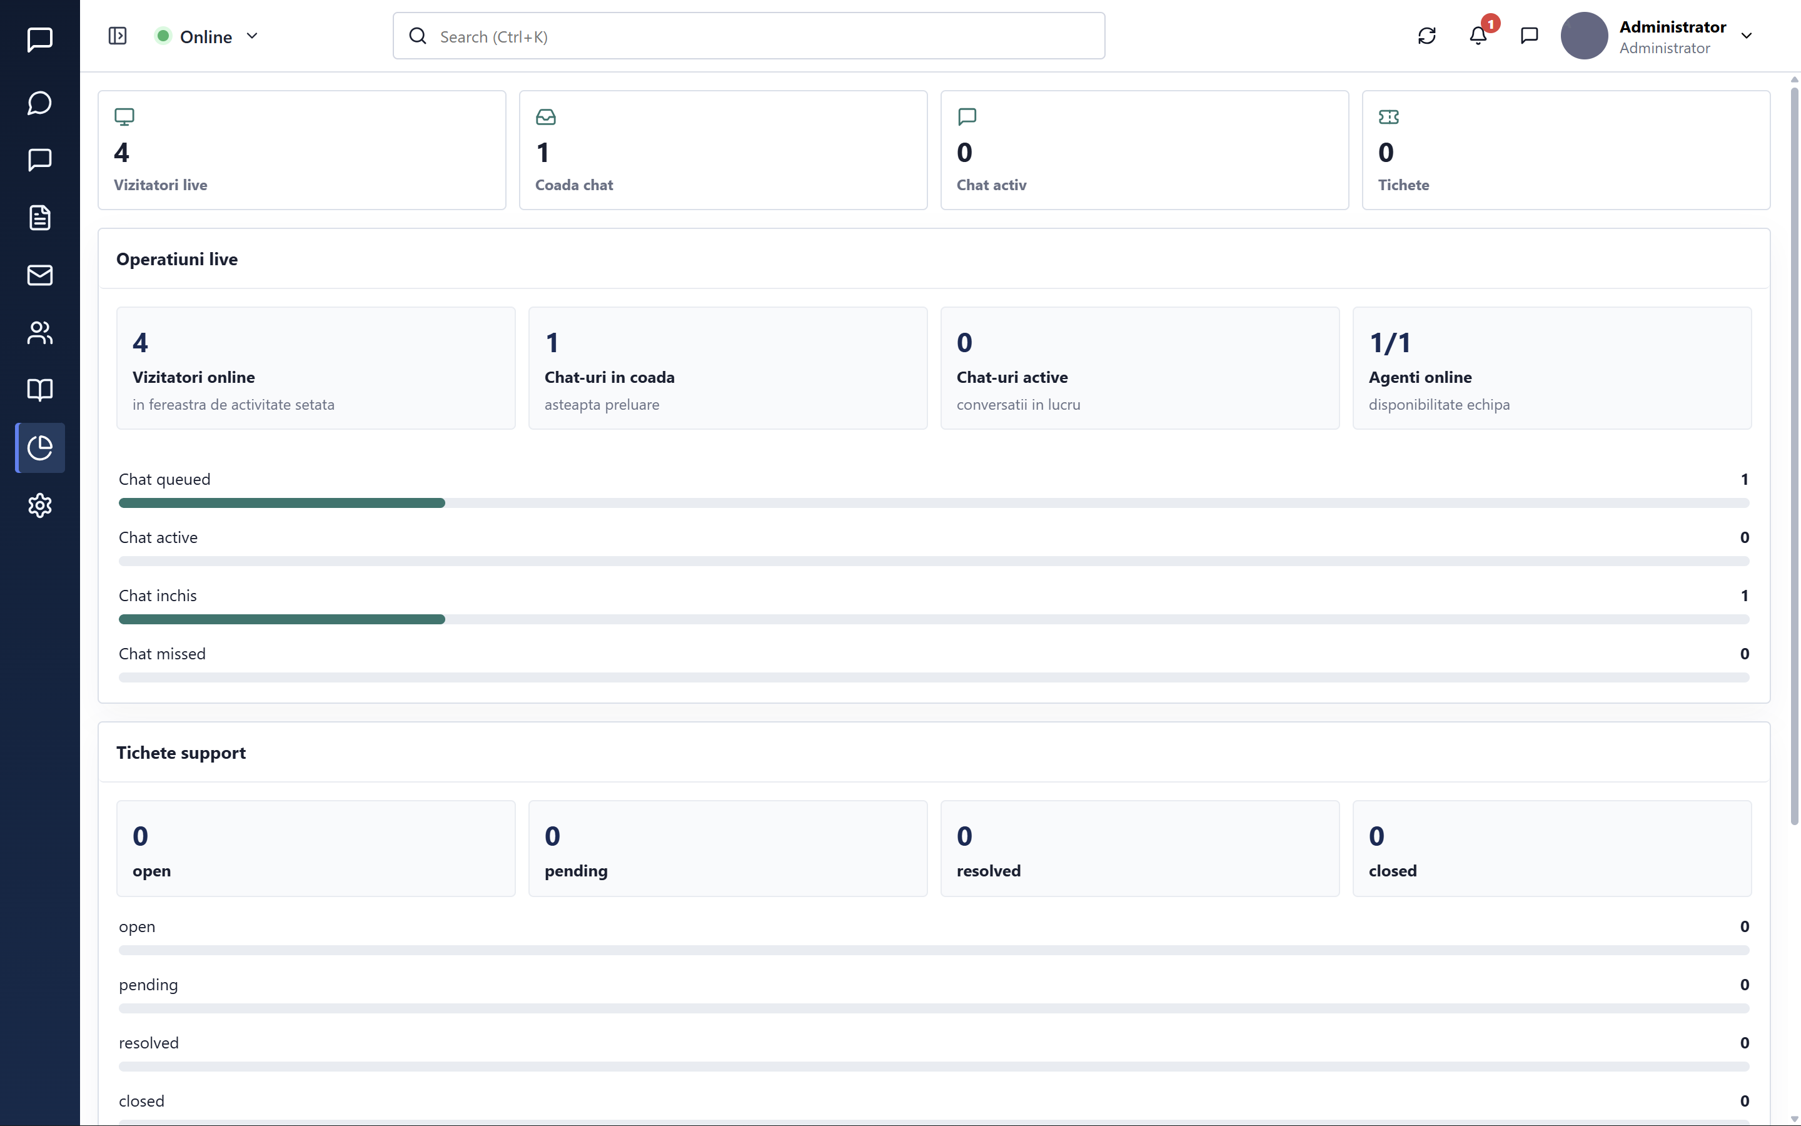This screenshot has width=1801, height=1126.
Task: Click "conversatii in lucru" text
Action: pos(1018,404)
